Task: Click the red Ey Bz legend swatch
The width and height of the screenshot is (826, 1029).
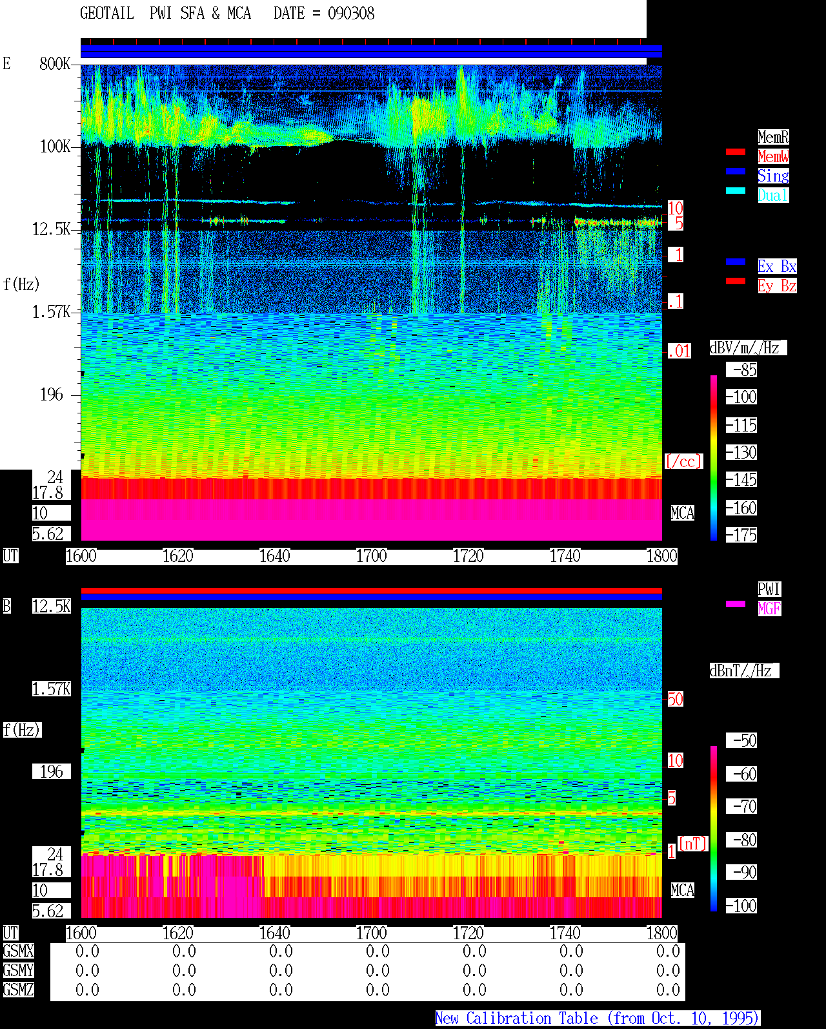Action: (x=736, y=281)
